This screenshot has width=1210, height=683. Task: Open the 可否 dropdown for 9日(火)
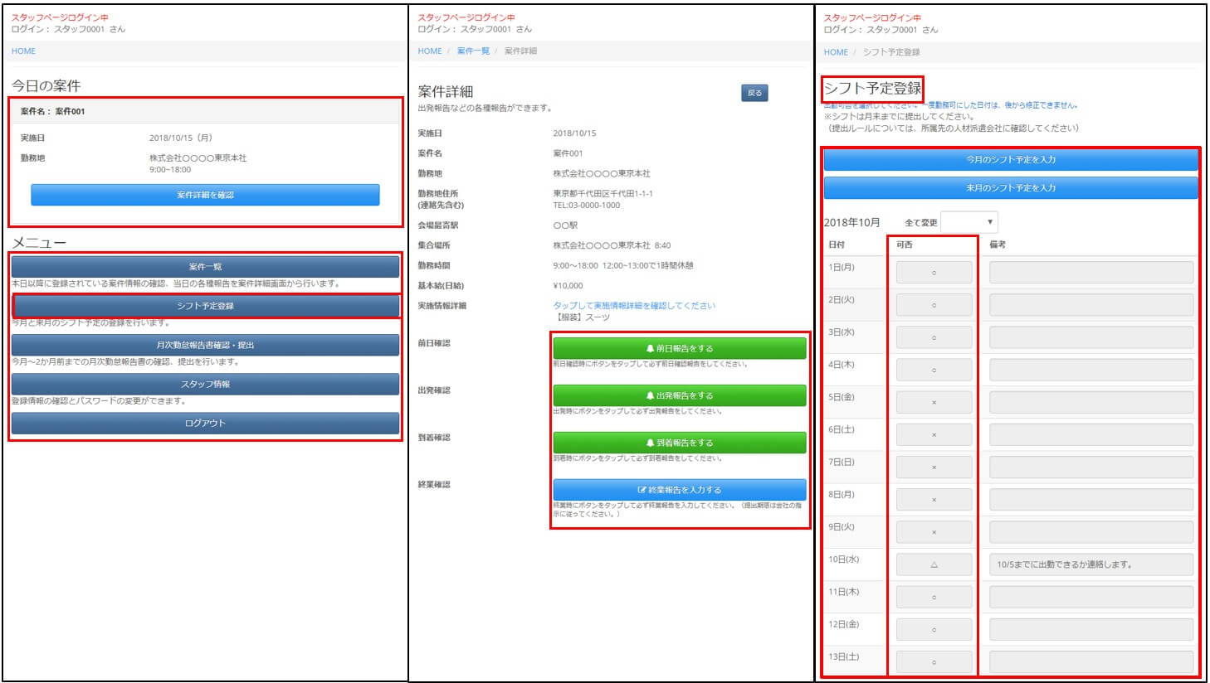coord(934,532)
